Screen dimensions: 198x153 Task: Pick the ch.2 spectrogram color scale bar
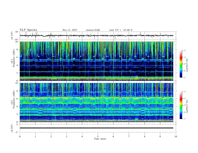pos(181,105)
